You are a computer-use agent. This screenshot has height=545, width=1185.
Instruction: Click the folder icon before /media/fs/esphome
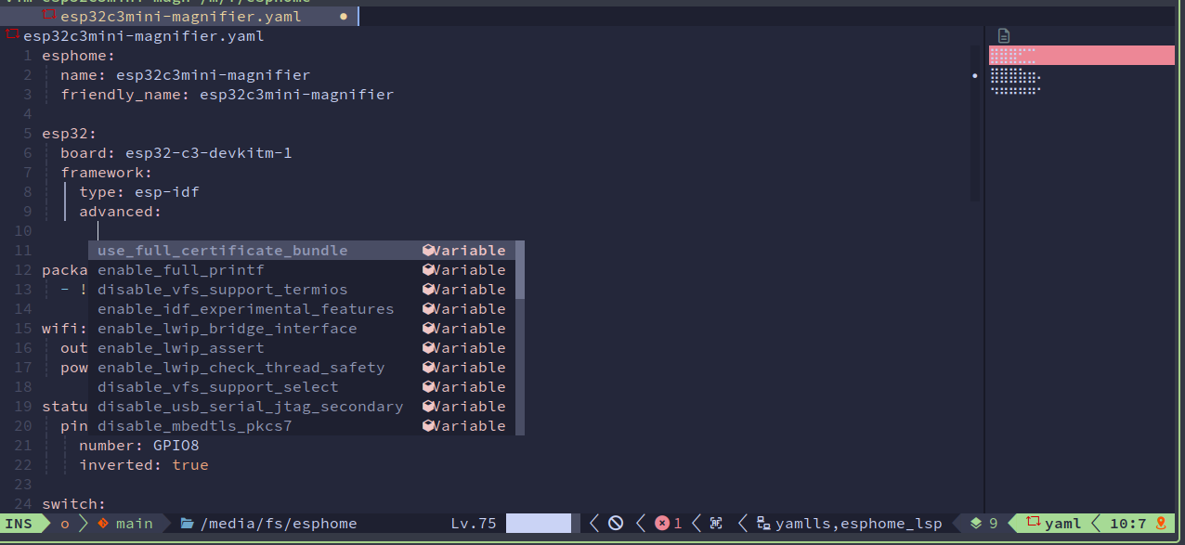click(x=189, y=523)
